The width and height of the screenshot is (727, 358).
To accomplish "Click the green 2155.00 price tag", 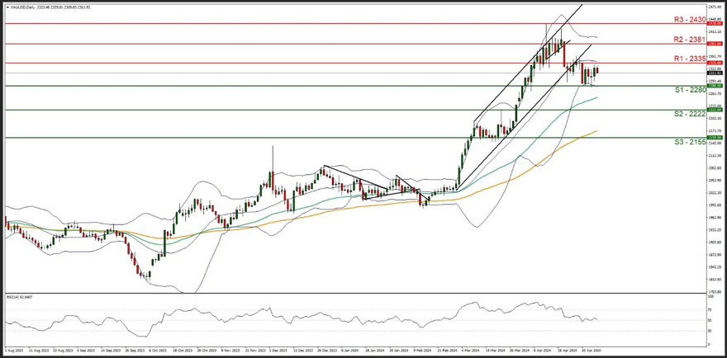I will [714, 138].
